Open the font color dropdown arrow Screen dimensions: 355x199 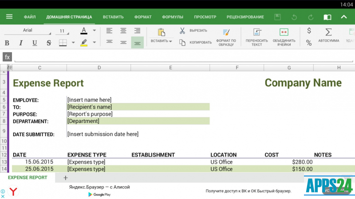[x=95, y=31]
